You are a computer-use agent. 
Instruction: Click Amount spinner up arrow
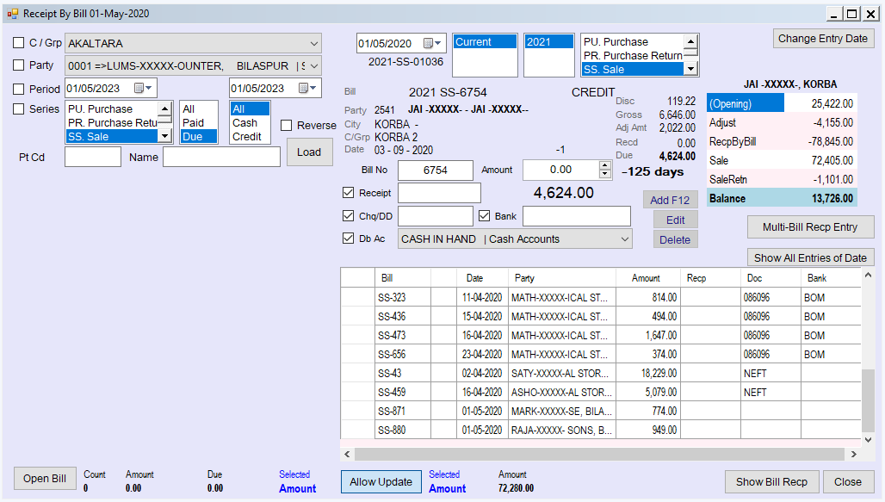coord(605,165)
